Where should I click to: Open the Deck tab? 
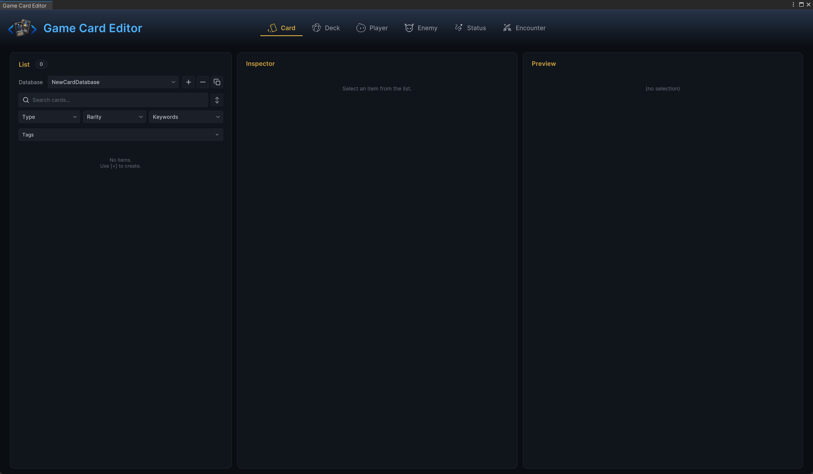click(x=326, y=28)
